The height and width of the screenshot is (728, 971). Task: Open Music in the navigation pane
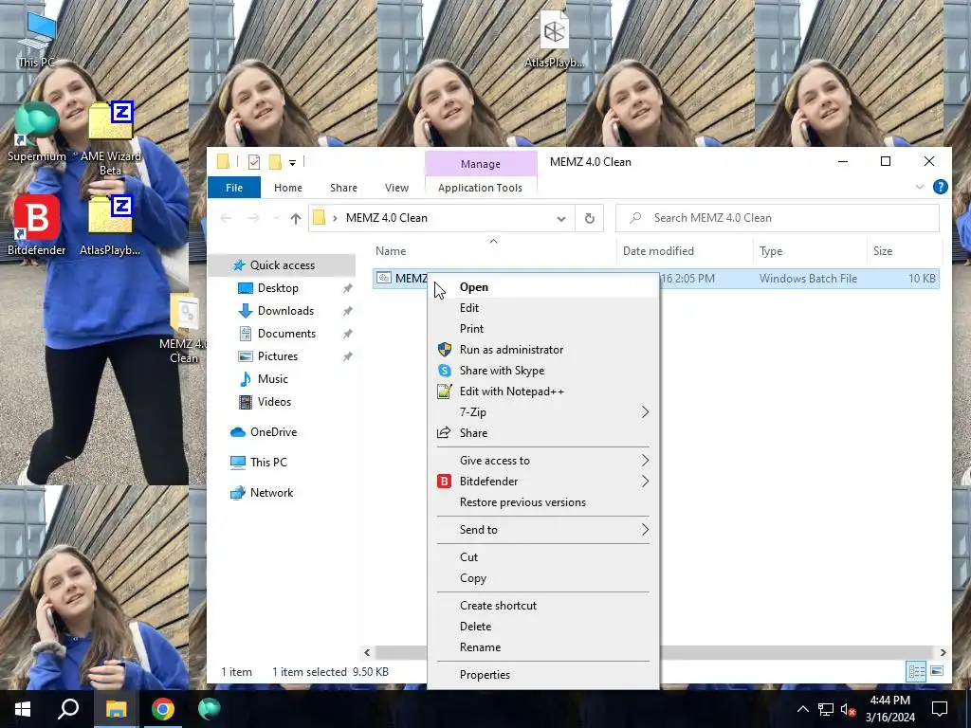(x=272, y=379)
